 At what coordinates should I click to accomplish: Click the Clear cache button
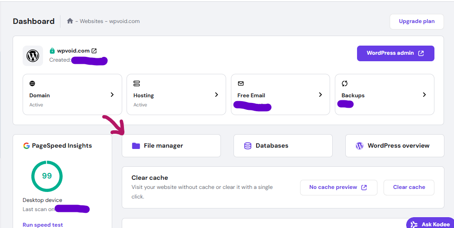click(x=409, y=187)
